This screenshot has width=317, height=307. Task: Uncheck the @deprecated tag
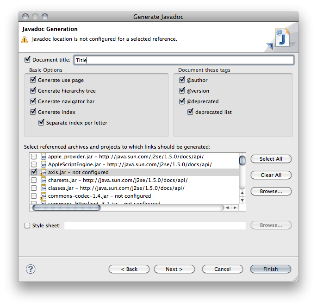(182, 101)
